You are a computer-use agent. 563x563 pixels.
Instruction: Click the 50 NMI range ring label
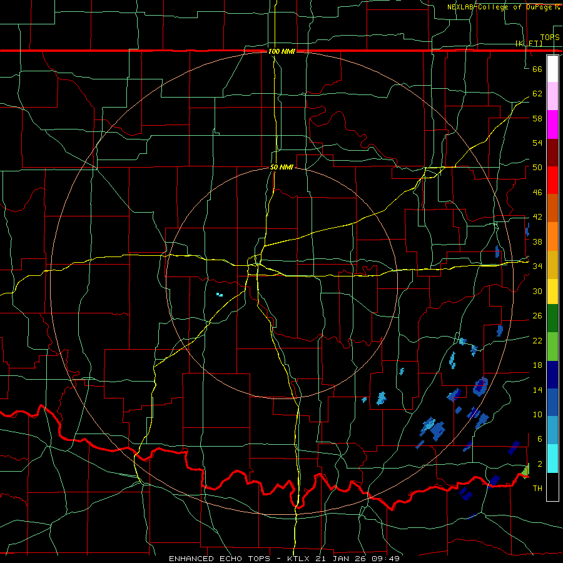tap(281, 167)
